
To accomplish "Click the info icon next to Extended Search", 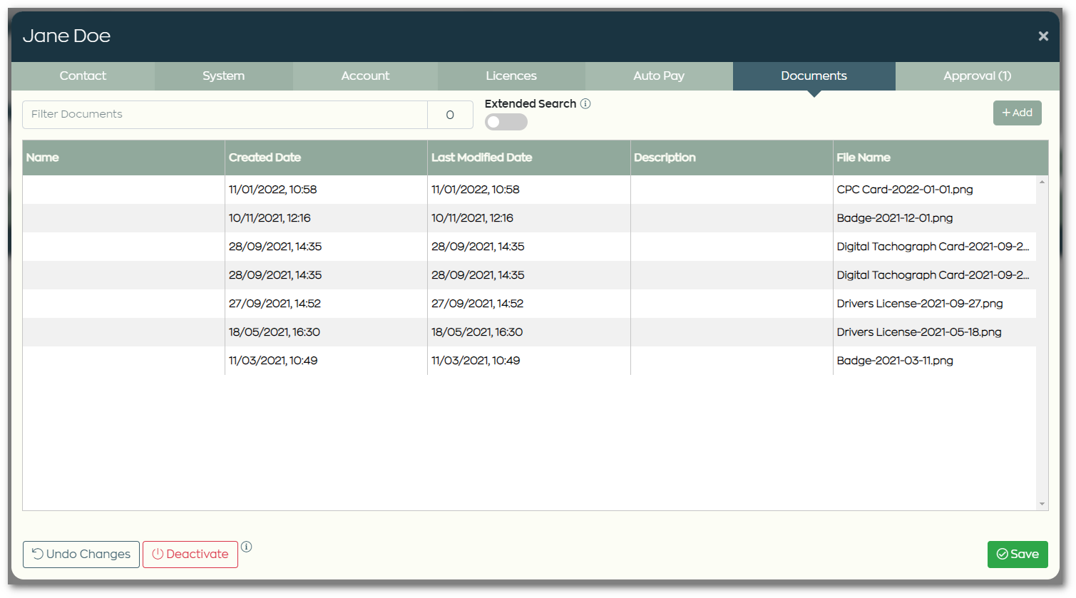I will 585,103.
